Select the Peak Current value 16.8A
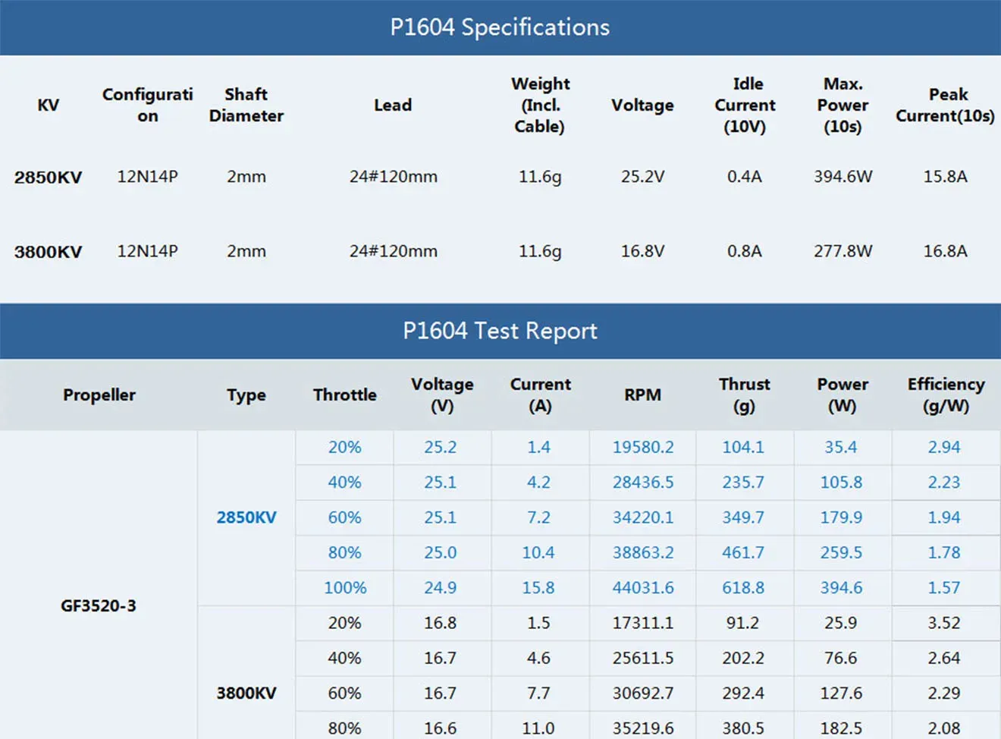 coord(944,251)
